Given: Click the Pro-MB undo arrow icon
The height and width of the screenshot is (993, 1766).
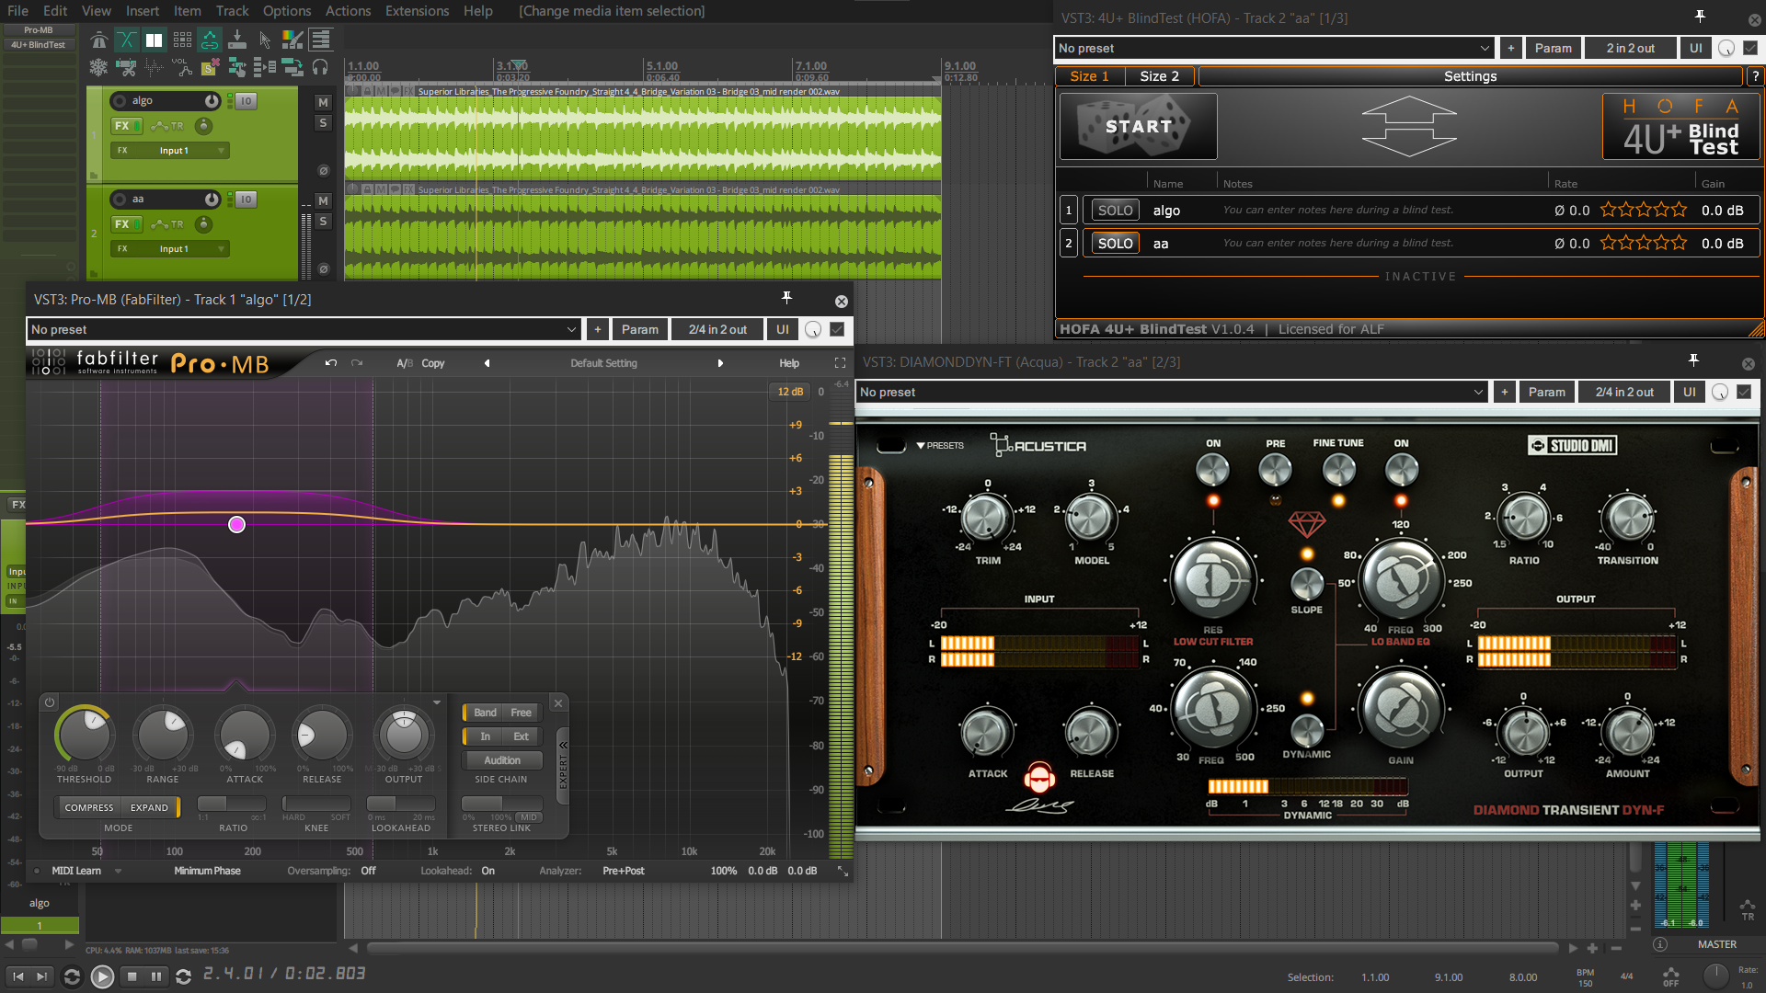Looking at the screenshot, I should (x=331, y=363).
